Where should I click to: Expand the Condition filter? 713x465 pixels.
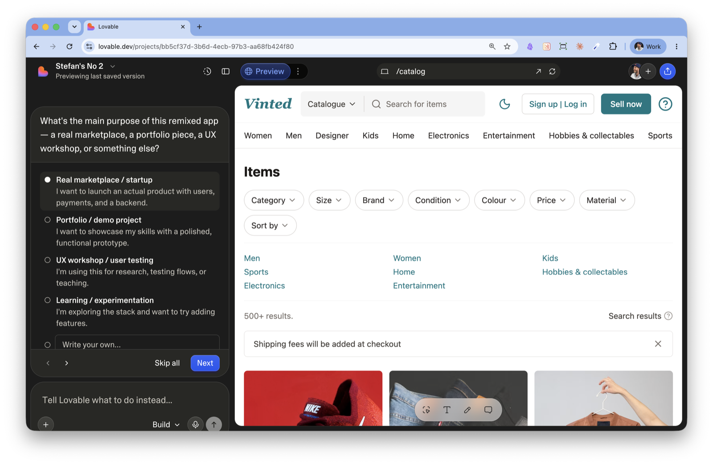pos(438,200)
